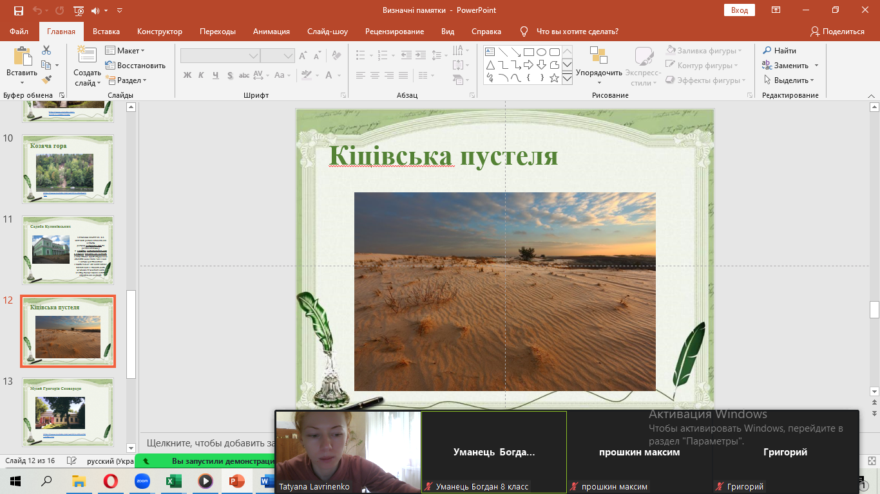Screen dimensions: 880x494
Task: Click spell check icon in status bar
Action: point(72,461)
